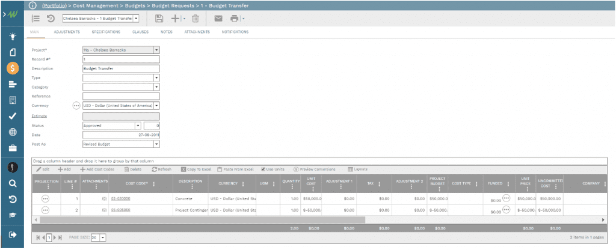Click the Estimate link label
This screenshot has width=616, height=250.
coord(39,116)
